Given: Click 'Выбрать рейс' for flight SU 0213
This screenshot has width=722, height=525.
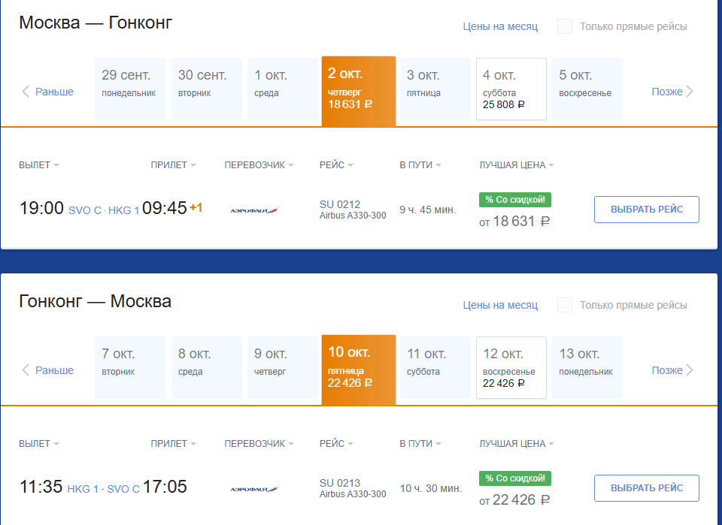Looking at the screenshot, I should coord(647,488).
